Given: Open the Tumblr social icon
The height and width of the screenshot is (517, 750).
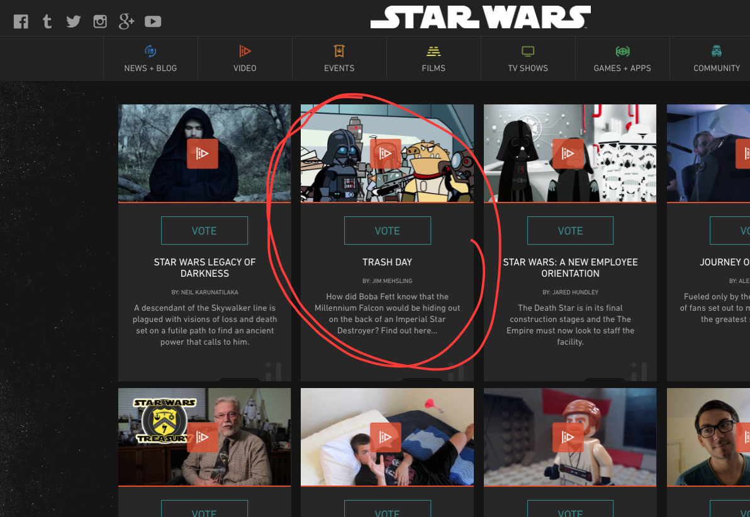Looking at the screenshot, I should click(x=47, y=21).
